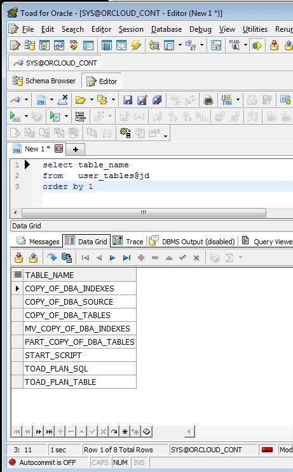
Task: Open dropdown next to new SQL file icon
Action: pos(51,100)
